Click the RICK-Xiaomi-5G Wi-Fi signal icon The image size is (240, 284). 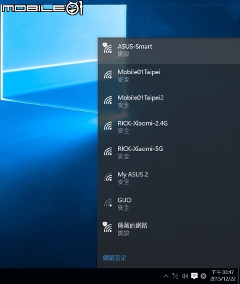108,152
